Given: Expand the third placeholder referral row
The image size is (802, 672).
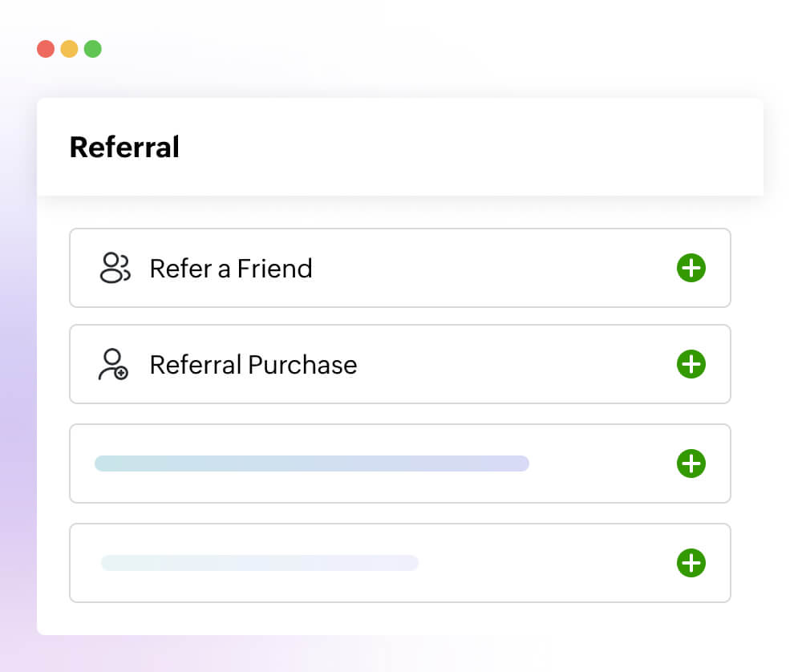Looking at the screenshot, I should tap(691, 464).
